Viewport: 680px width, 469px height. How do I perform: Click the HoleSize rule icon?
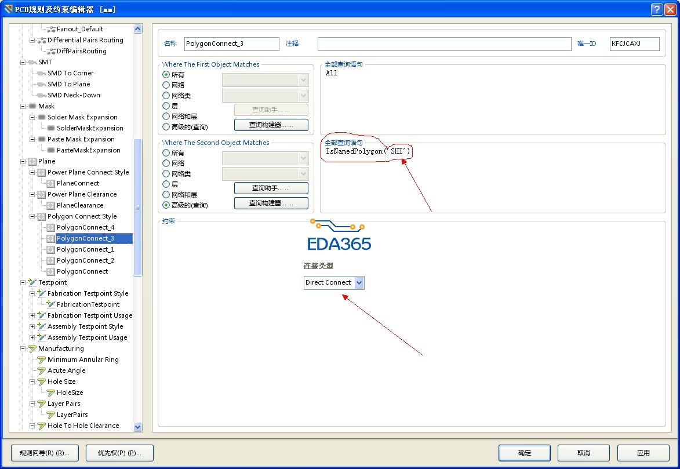51,392
